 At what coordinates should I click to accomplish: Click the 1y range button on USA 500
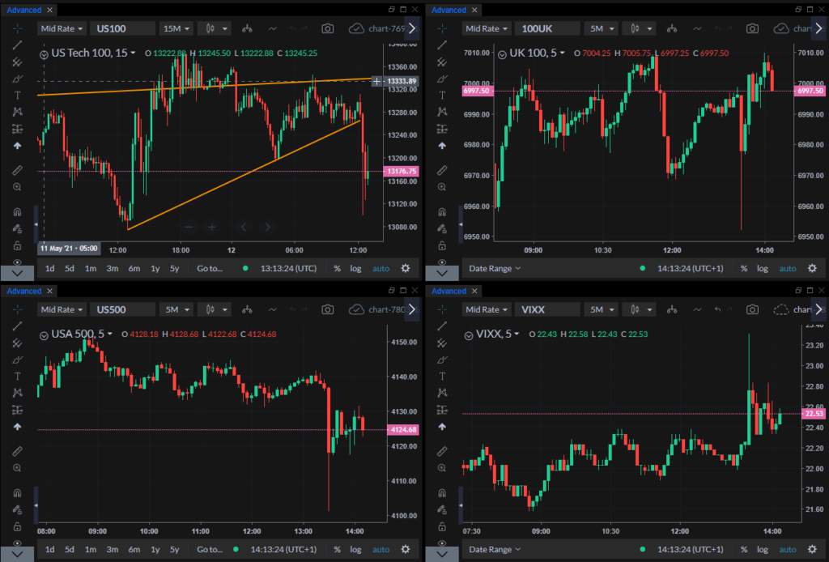pos(155,549)
